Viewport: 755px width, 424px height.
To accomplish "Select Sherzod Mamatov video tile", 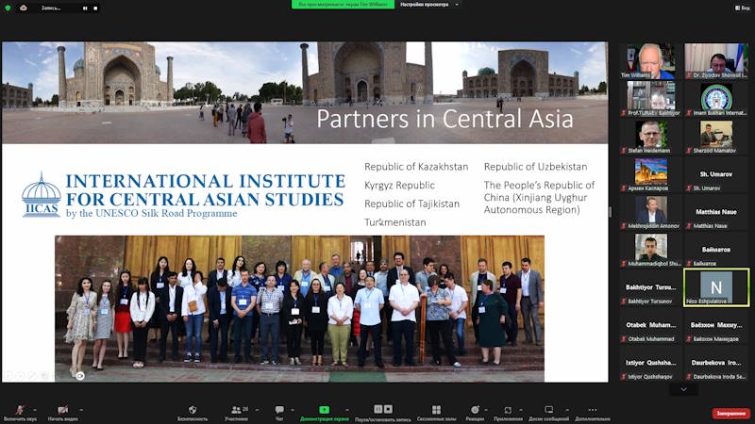I will [716, 137].
